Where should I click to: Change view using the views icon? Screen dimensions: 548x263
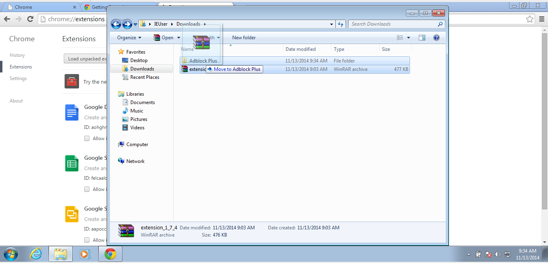tap(400, 38)
